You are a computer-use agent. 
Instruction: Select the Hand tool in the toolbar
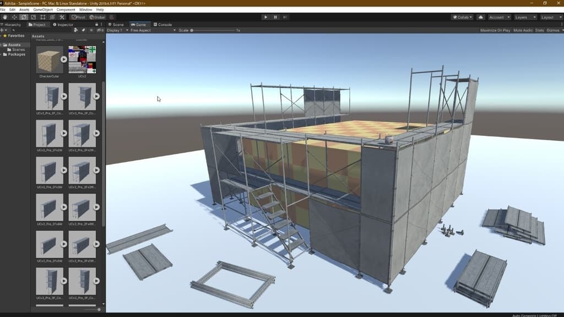[5, 17]
